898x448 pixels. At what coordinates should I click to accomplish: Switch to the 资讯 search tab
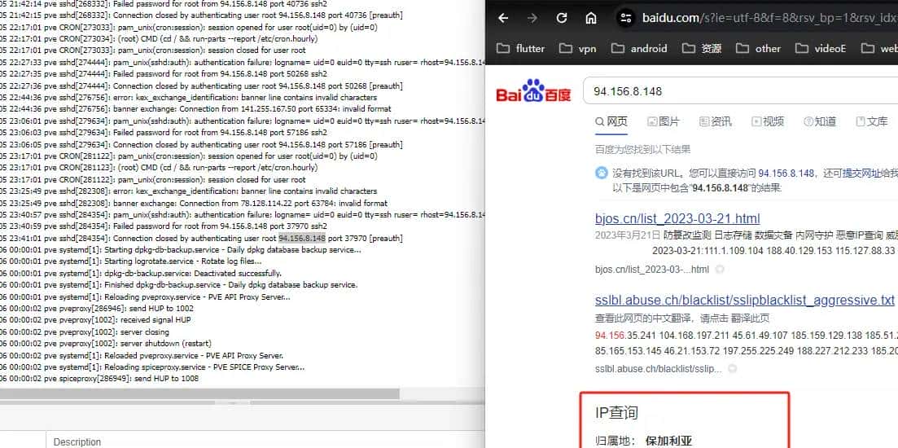(x=714, y=121)
